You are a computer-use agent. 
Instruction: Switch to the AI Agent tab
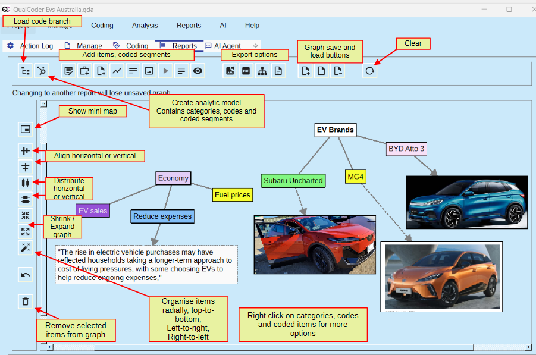point(223,46)
